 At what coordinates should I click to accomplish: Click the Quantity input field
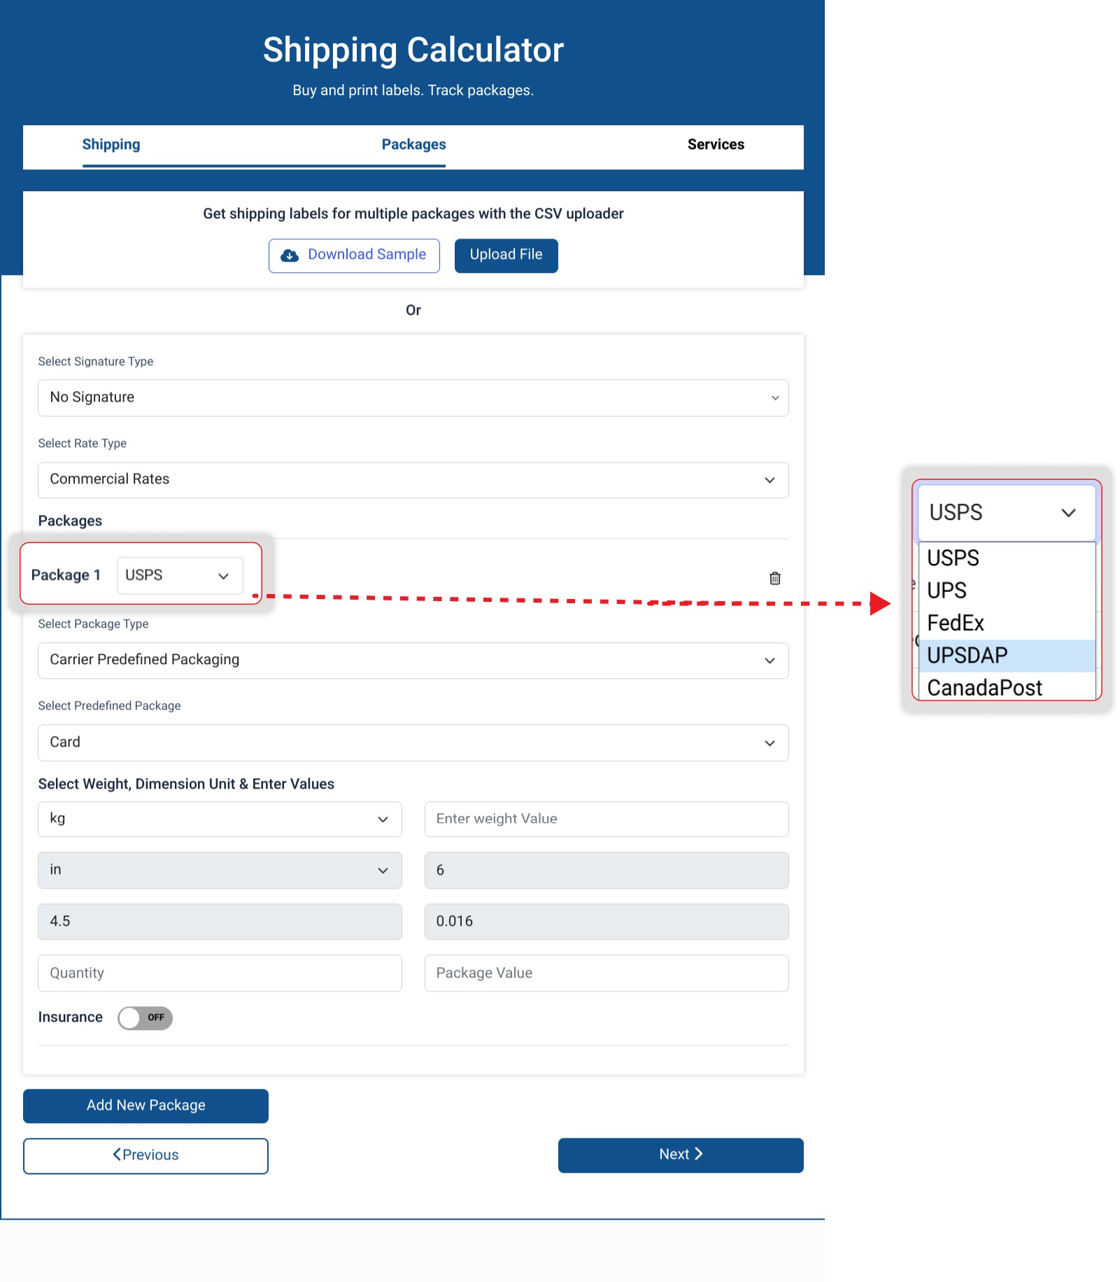[x=219, y=973]
